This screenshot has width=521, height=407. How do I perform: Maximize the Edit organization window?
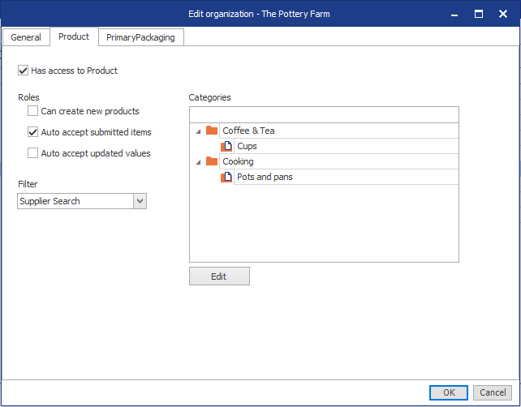479,14
